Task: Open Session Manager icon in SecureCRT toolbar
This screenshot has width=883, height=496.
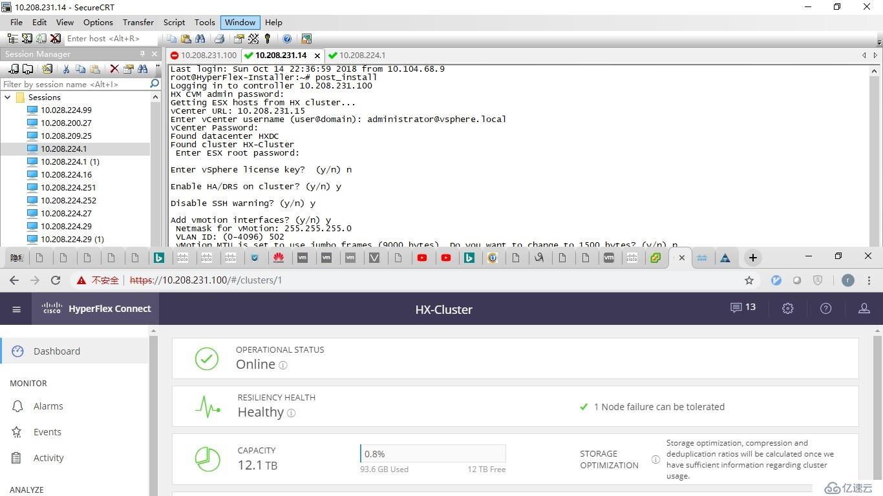Action: coord(12,39)
